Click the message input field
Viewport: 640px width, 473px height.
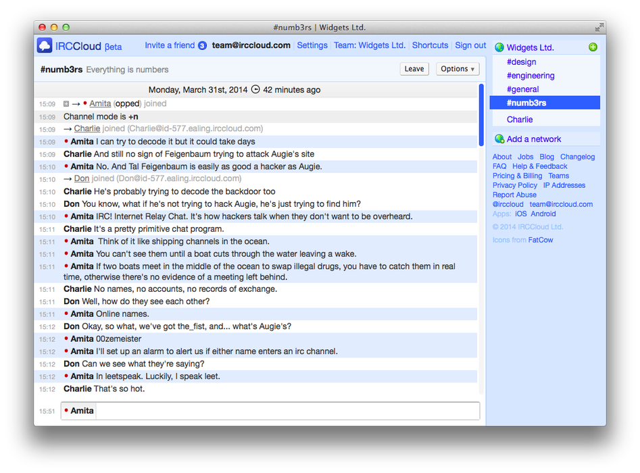(x=287, y=411)
